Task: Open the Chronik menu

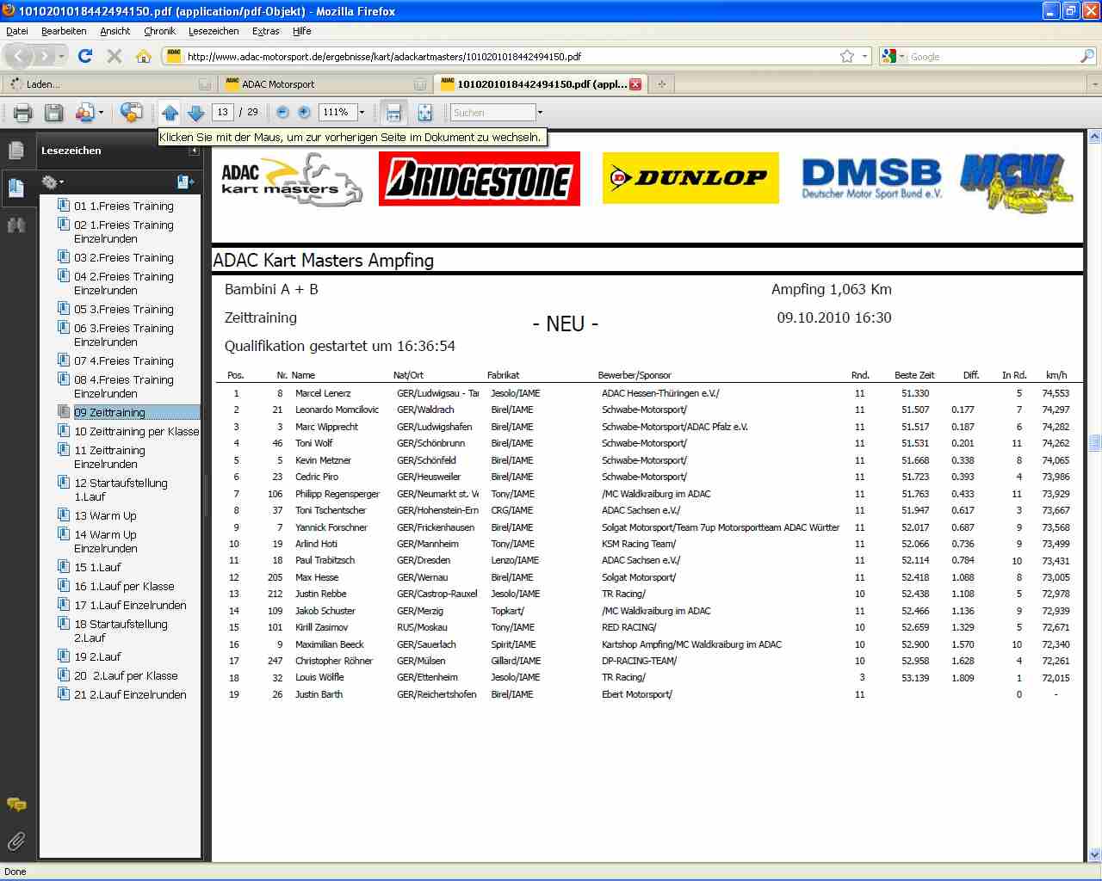Action: point(159,31)
